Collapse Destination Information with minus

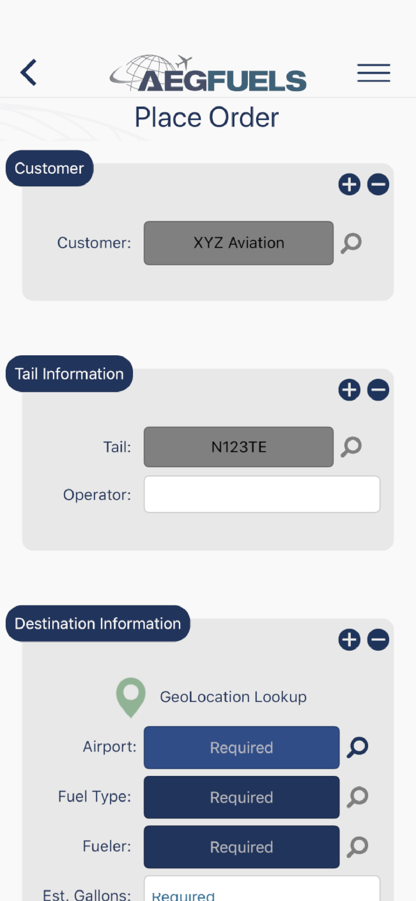(x=378, y=639)
